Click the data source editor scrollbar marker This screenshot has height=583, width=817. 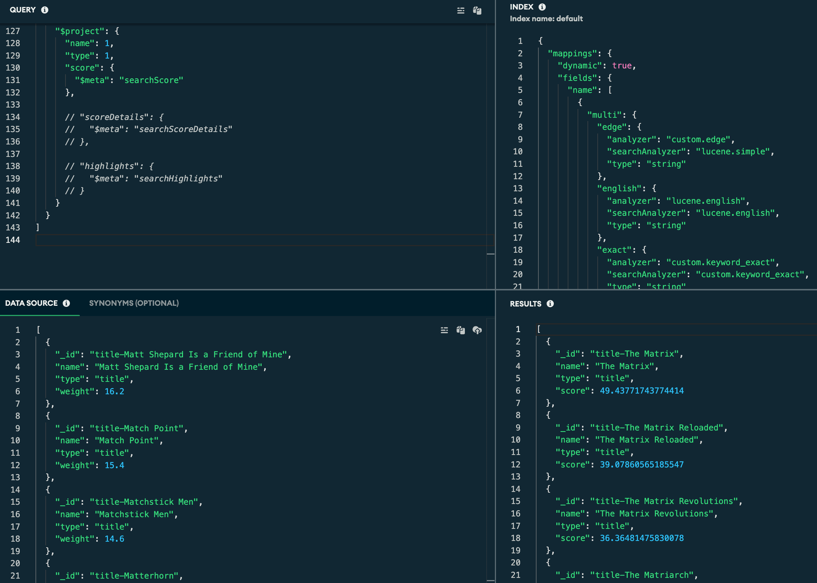pyautogui.click(x=491, y=580)
